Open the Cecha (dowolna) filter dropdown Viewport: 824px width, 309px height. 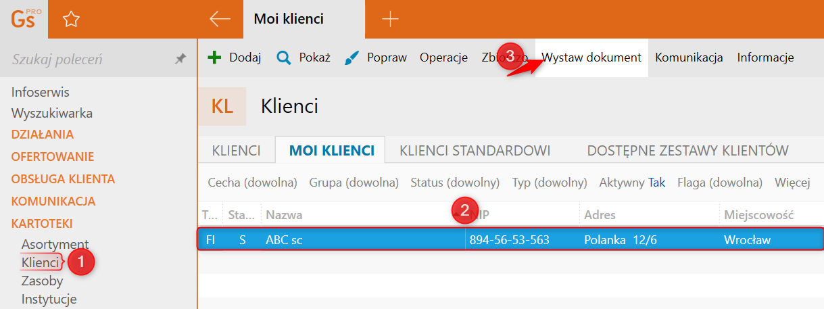253,183
